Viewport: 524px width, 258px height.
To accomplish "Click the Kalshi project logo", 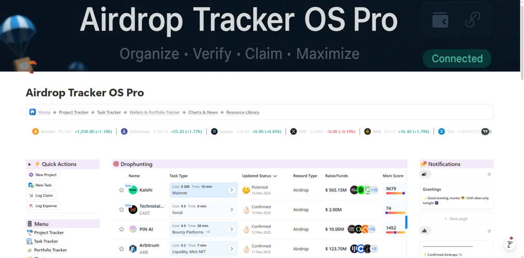I will tap(132, 190).
